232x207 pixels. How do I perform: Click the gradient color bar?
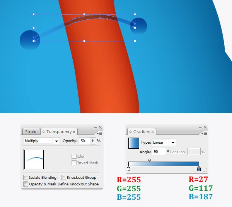click(x=164, y=164)
